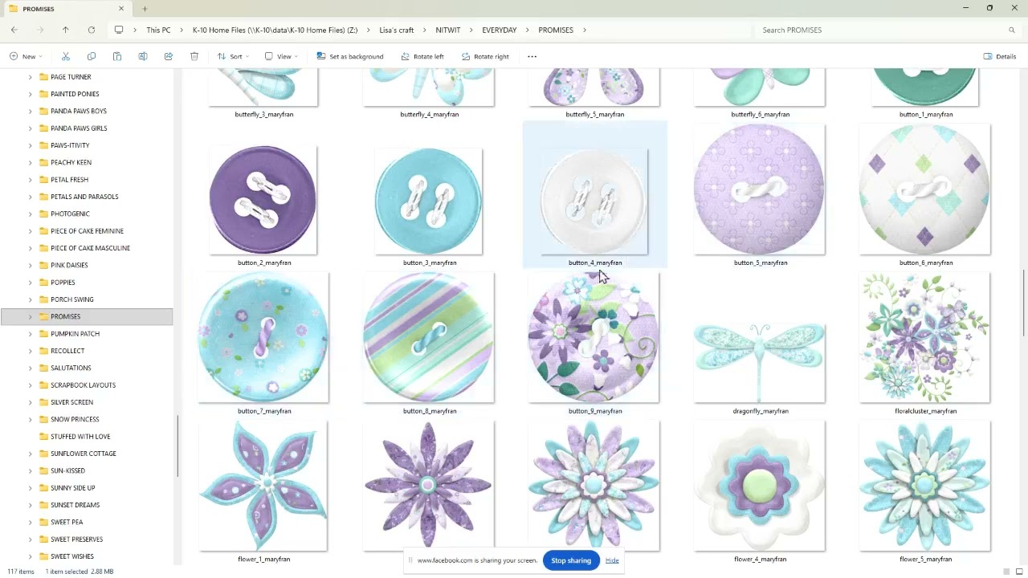The height and width of the screenshot is (578, 1028).
Task: Select the SNOW PRINCESS folder in tree
Action: 75,419
